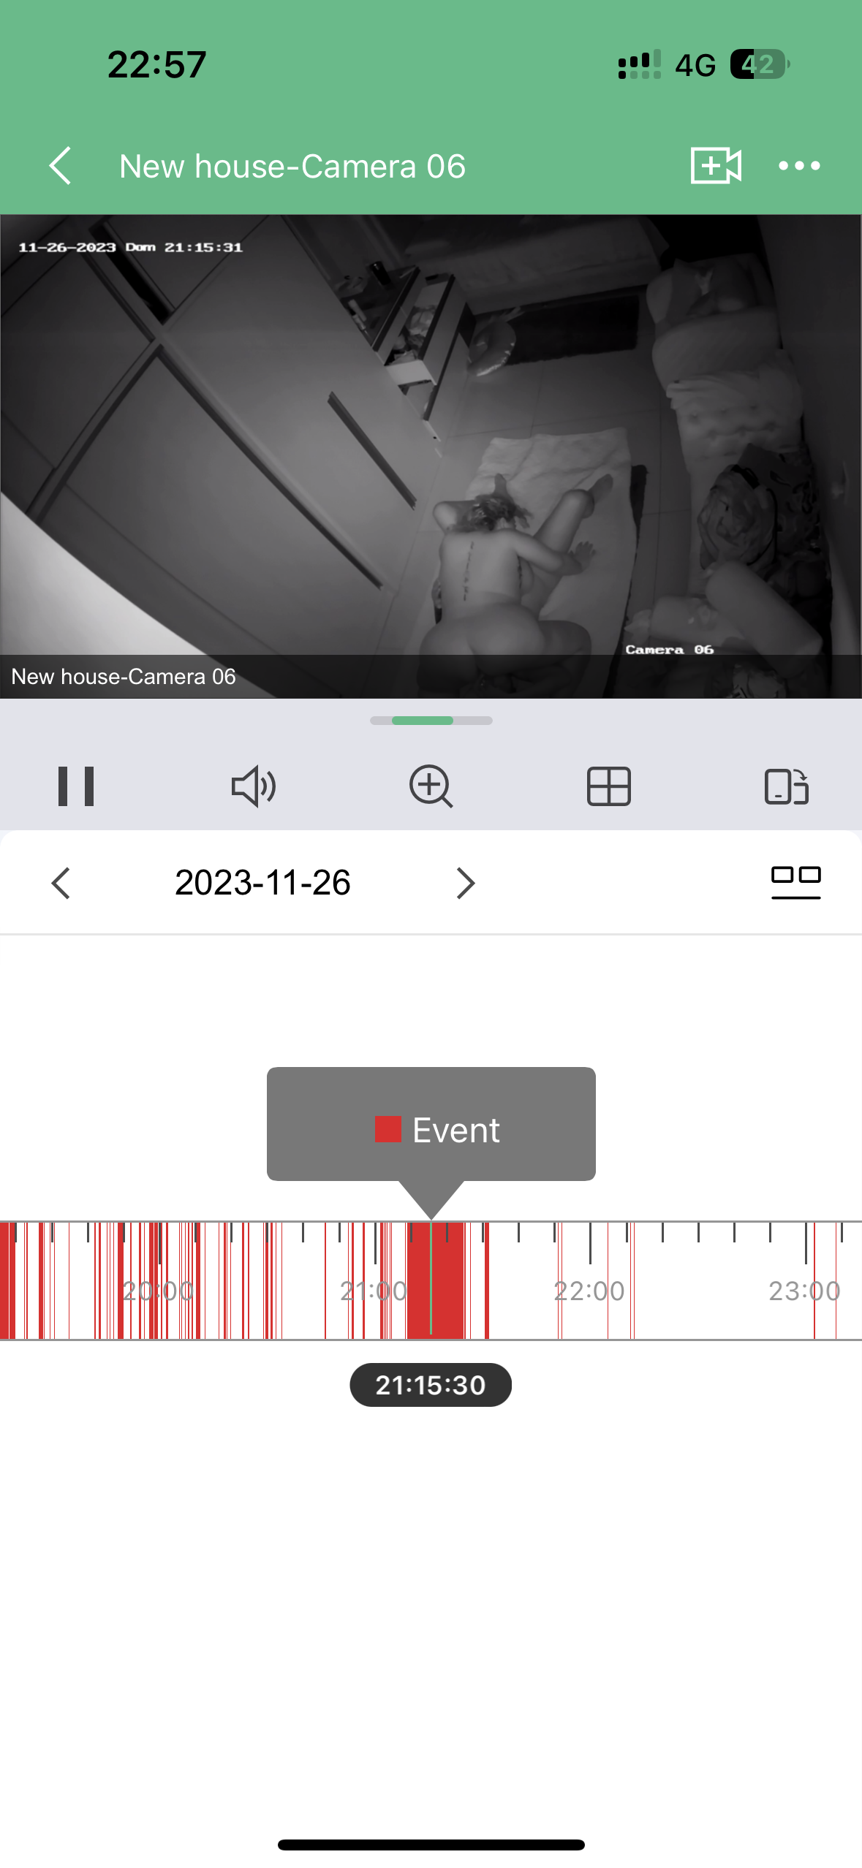Tap the add camera video icon
Image resolution: width=862 pixels, height=1868 pixels.
(715, 166)
